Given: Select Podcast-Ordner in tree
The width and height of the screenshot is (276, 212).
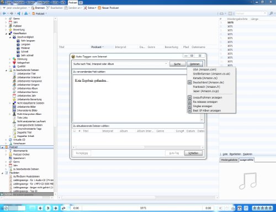Looking at the screenshot, I should [x=22, y=155].
